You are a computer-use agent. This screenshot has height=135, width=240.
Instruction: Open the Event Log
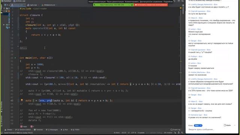coord(175,130)
